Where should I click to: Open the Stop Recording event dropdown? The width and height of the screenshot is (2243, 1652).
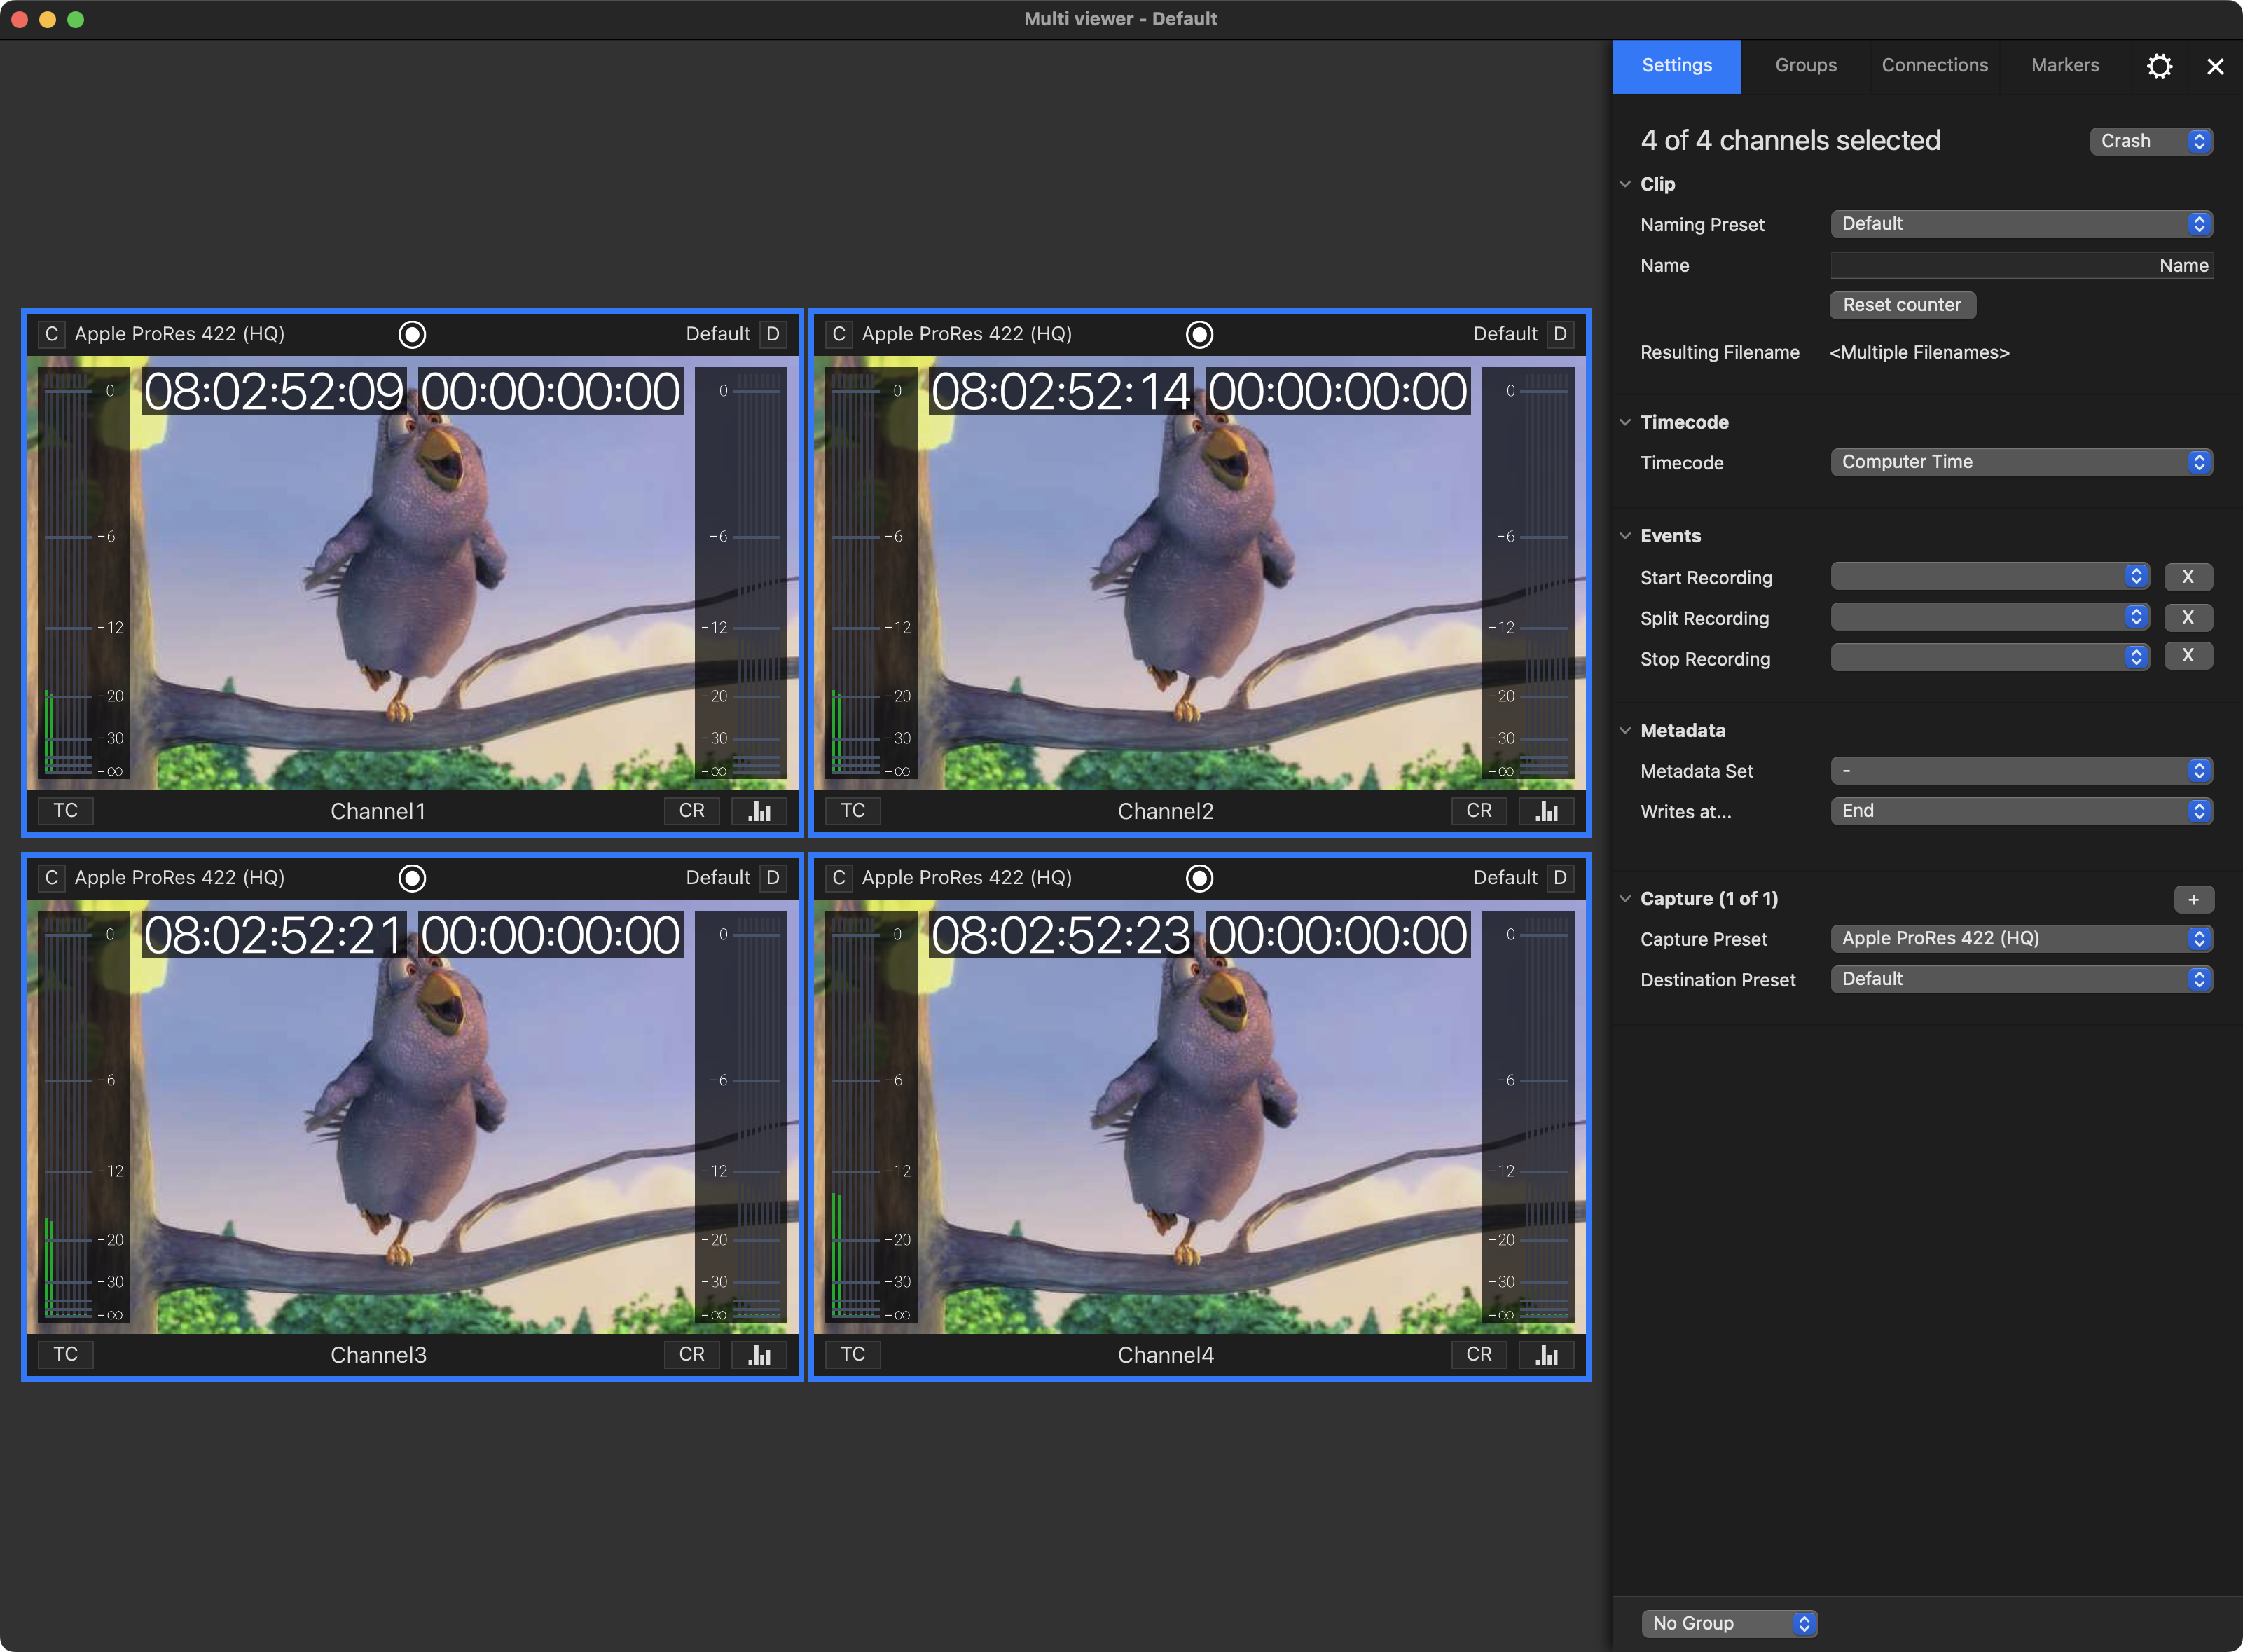(1990, 657)
